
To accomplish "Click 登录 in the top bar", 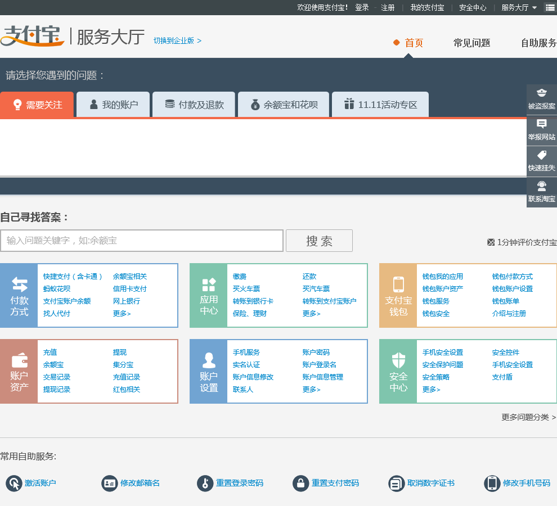I will [x=362, y=8].
